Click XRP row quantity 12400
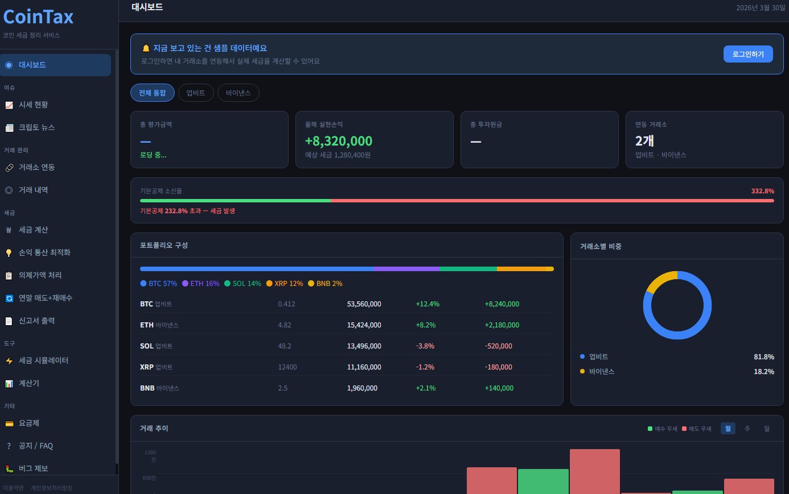 tap(287, 367)
